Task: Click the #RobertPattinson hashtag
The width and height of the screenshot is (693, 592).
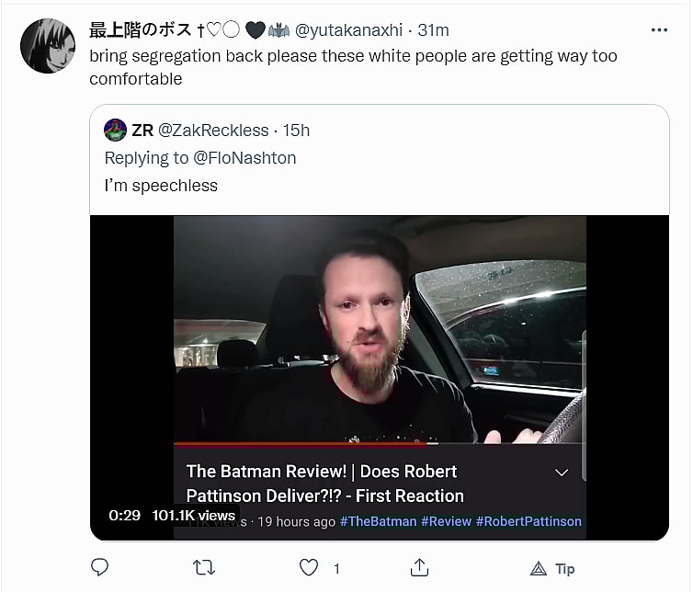Action: (529, 521)
